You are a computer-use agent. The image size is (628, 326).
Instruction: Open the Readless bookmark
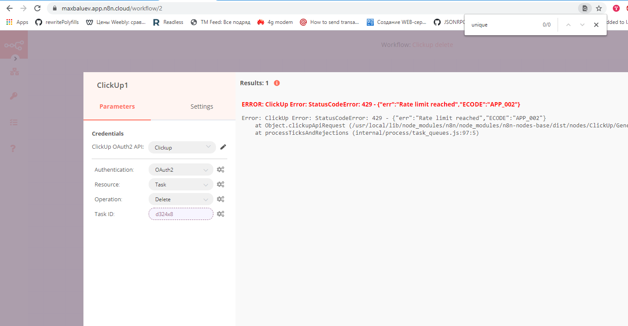[168, 22]
